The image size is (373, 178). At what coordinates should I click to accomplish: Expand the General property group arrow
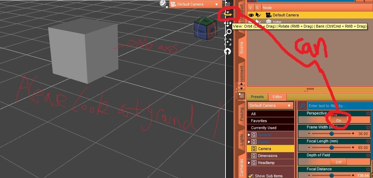point(249,135)
